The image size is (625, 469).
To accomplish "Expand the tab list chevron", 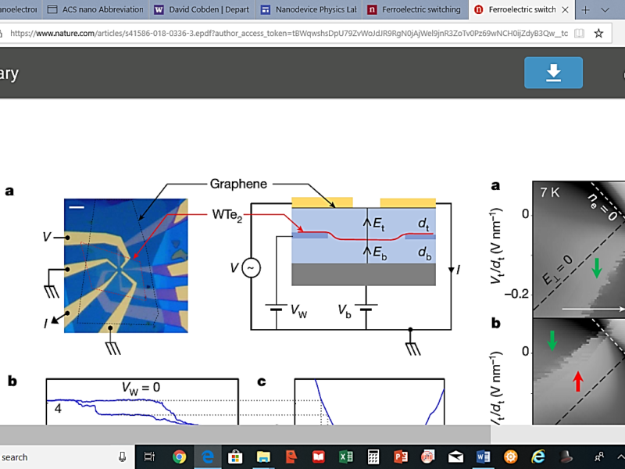I will (605, 9).
